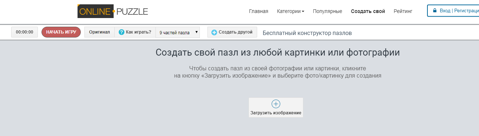
Task: Expand the Категории dropdown menu
Action: click(x=290, y=11)
